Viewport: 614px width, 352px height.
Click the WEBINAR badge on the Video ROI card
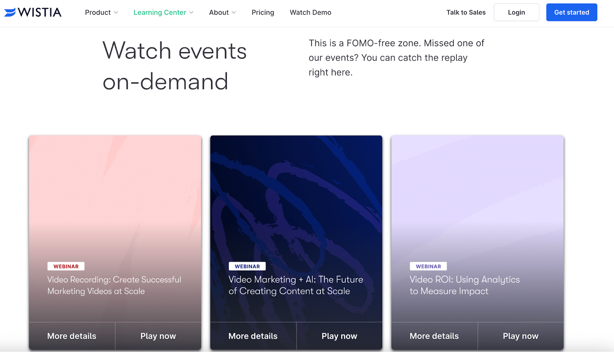(x=428, y=266)
